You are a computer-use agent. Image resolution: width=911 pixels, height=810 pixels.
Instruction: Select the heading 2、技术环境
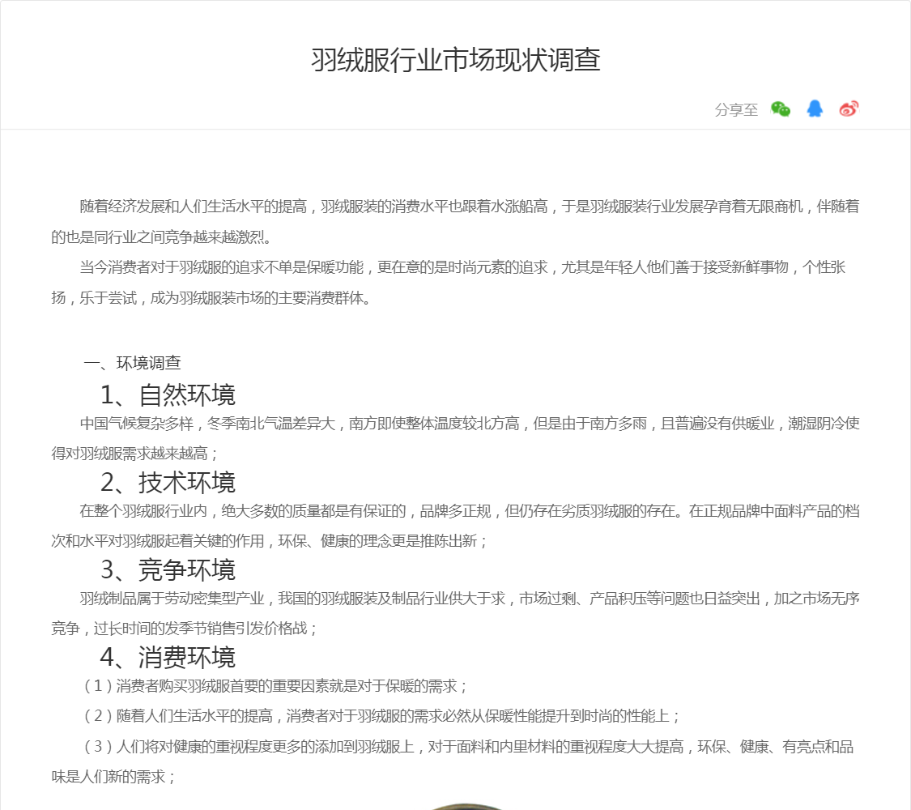(x=168, y=483)
